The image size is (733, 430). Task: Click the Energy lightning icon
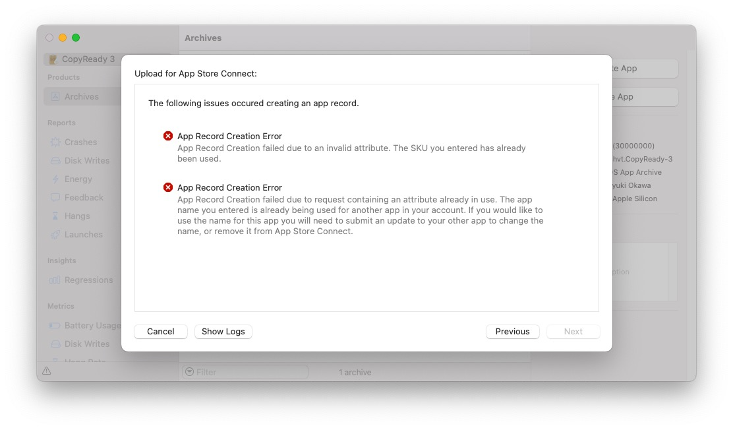[55, 179]
